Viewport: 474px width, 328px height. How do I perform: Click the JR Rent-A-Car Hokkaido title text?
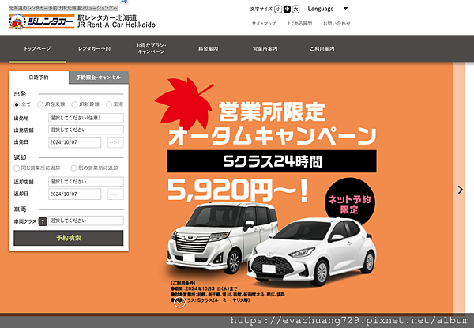coord(116,25)
